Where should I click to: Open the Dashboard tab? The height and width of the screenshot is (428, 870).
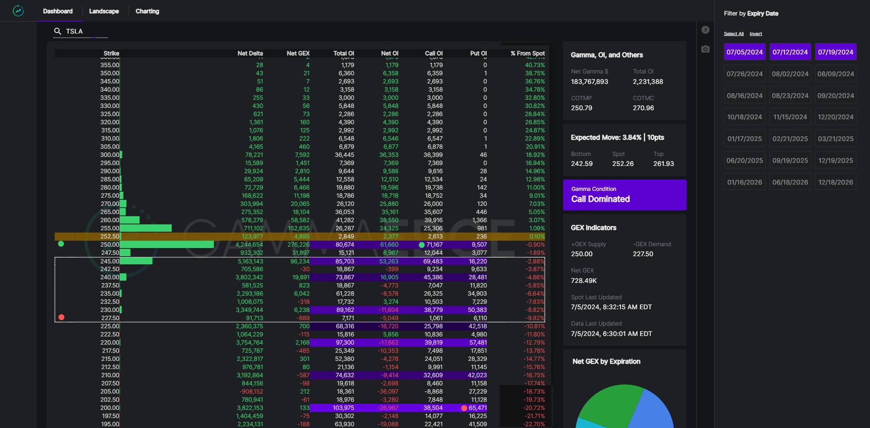pyautogui.click(x=58, y=11)
